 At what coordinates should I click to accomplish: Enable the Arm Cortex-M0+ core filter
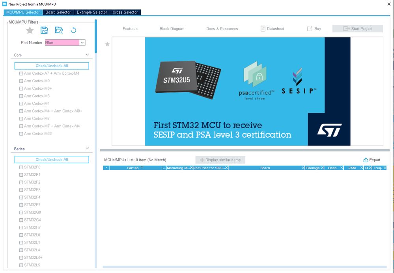[x=21, y=89]
